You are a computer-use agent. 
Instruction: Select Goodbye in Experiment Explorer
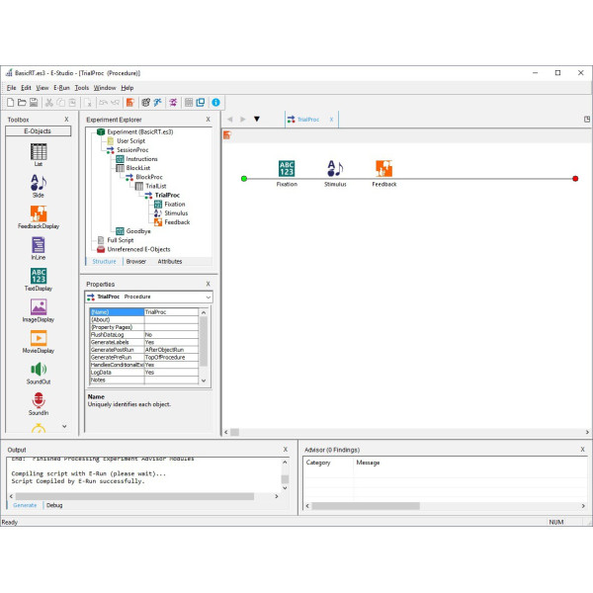click(133, 231)
